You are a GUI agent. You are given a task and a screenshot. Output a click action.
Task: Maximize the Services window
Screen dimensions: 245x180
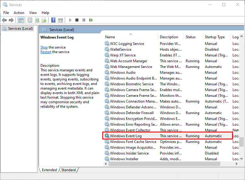coord(224,5)
